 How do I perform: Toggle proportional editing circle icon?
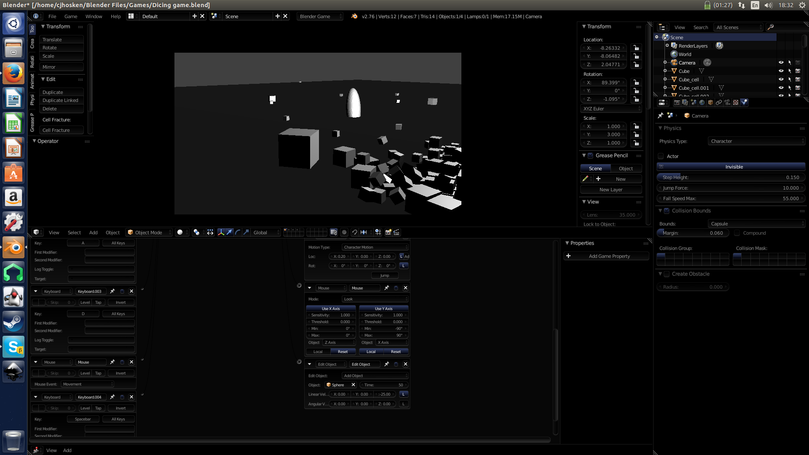coord(344,232)
